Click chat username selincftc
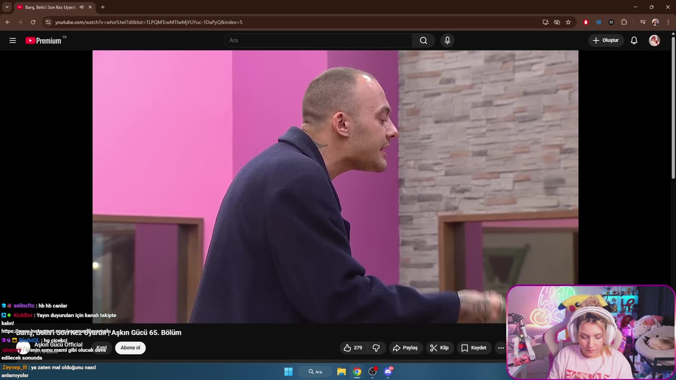This screenshot has height=380, width=676. 24,306
